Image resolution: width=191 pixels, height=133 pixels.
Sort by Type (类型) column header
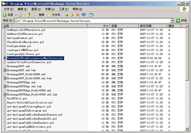click(124, 26)
